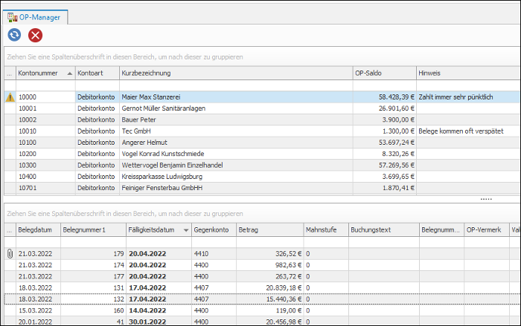Select Gernot Müller Sanitäranlagen row

(x=262, y=108)
